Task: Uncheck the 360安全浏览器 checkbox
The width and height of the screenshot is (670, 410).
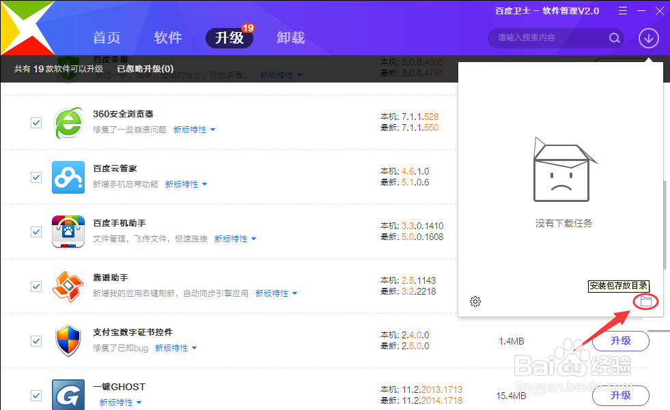Action: point(36,122)
